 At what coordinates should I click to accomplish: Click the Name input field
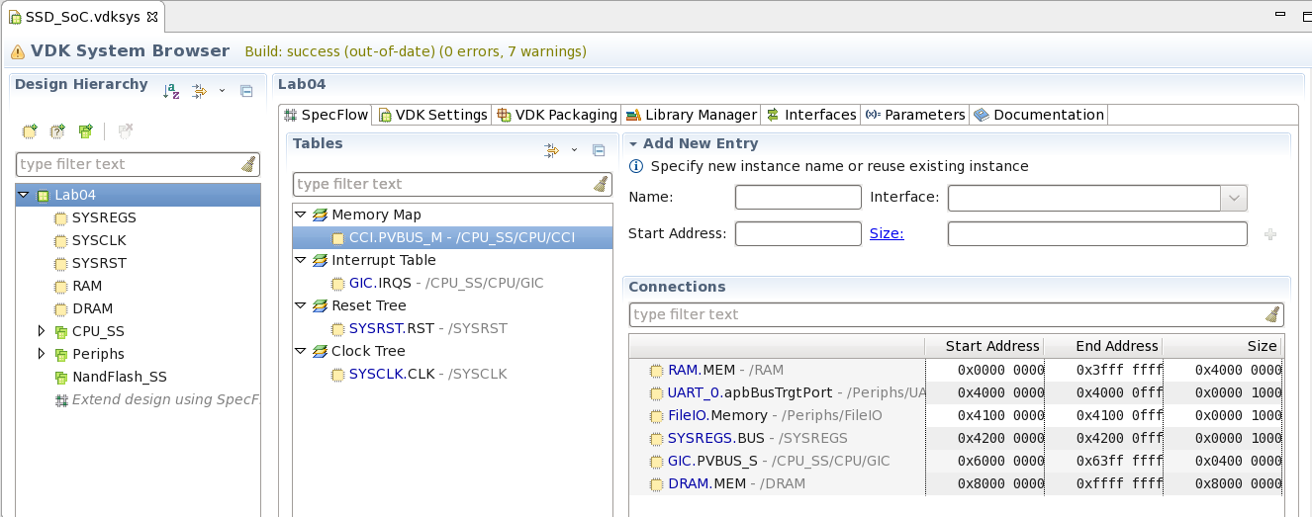click(x=798, y=198)
